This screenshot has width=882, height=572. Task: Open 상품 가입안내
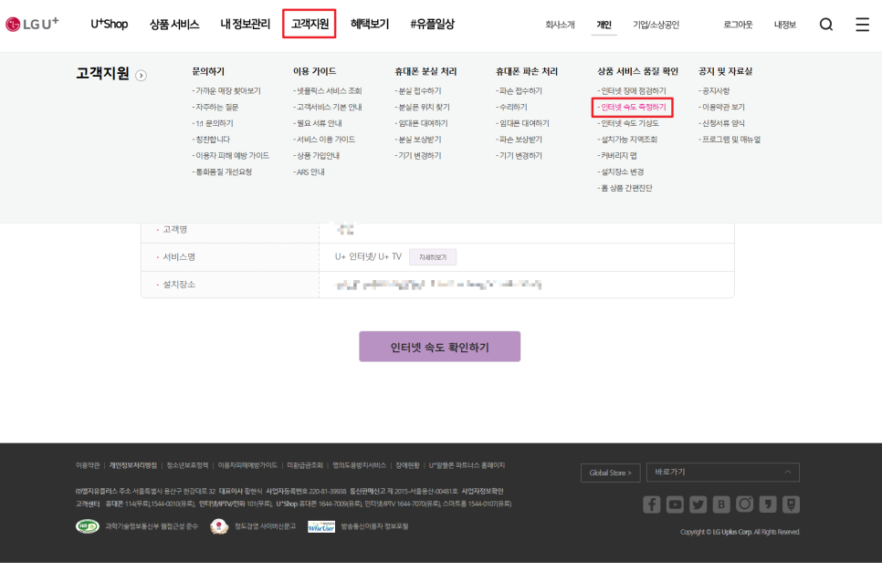click(317, 156)
